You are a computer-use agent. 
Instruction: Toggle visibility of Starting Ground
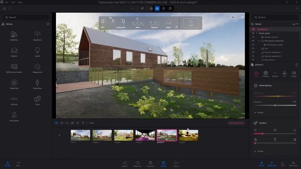pos(253,37)
